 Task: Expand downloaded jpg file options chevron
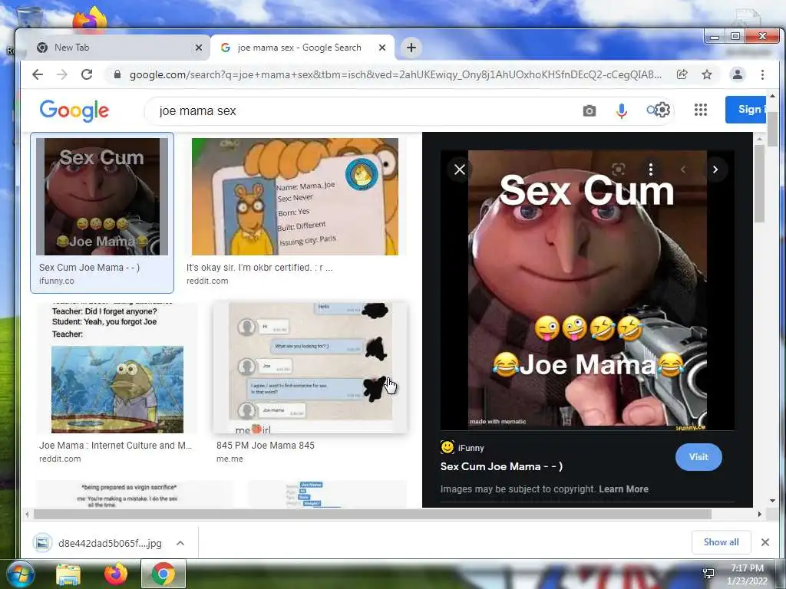[180, 543]
